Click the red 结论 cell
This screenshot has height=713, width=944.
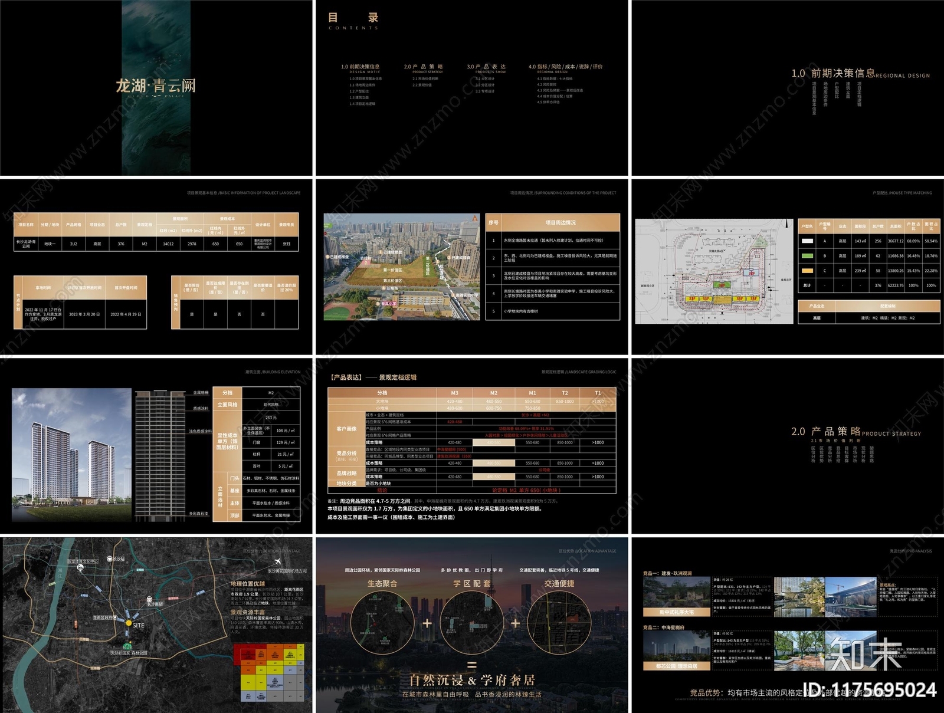[x=382, y=490]
